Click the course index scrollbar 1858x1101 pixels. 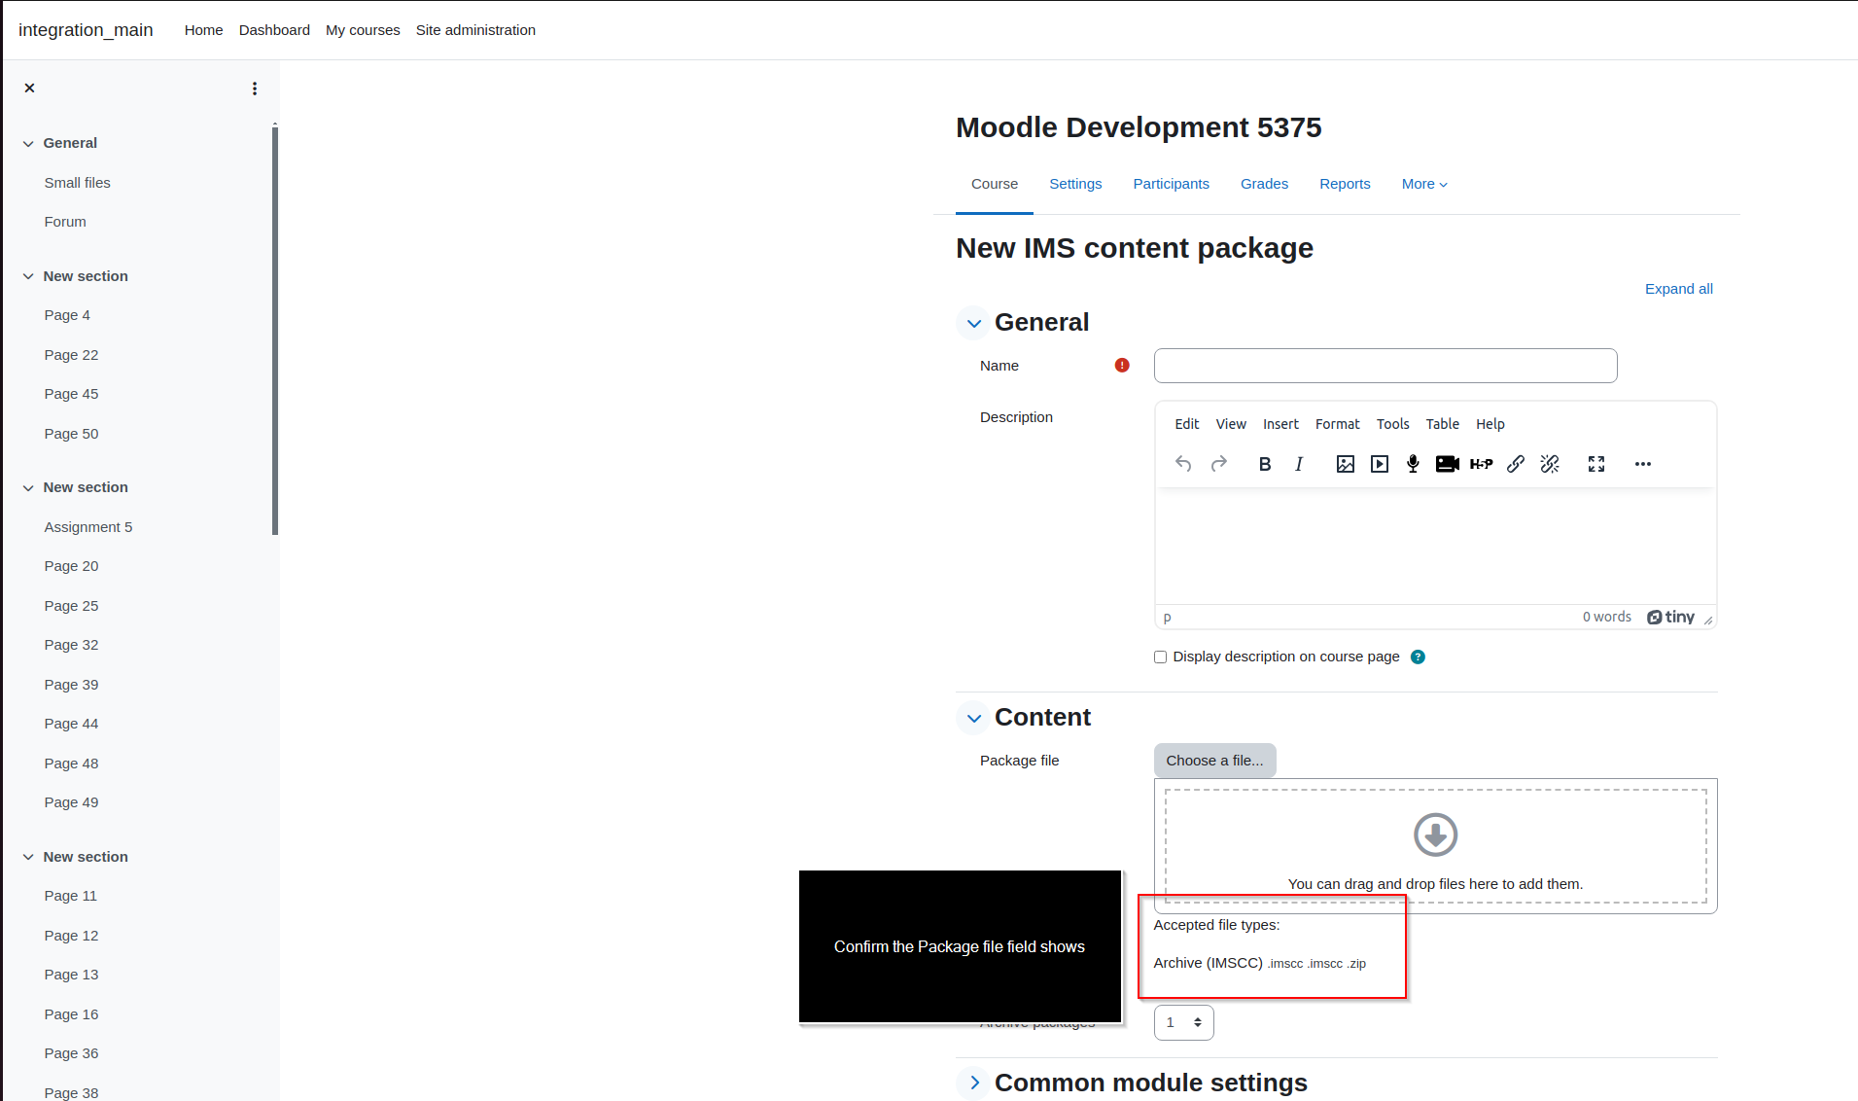(275, 331)
